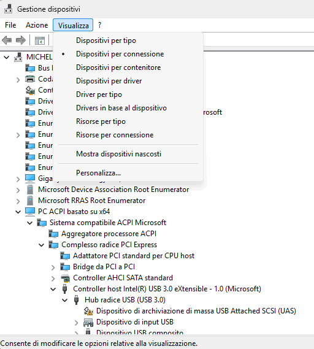Select Risorse per connessione view
Screen dimensions: 314x349
click(x=128, y=135)
